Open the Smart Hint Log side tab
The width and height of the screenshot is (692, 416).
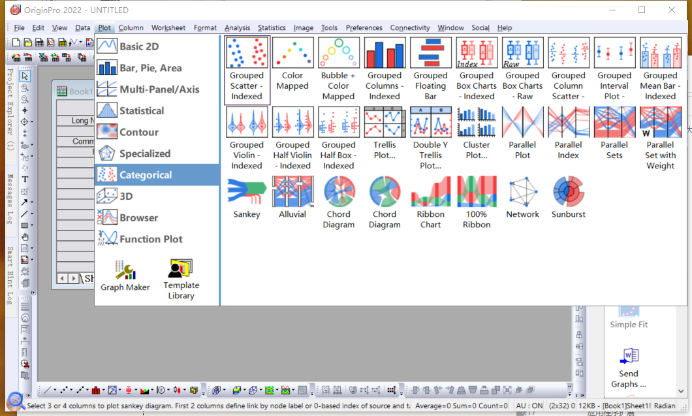[x=10, y=275]
